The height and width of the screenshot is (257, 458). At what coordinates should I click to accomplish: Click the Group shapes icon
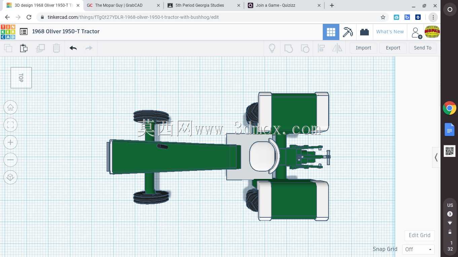pyautogui.click(x=289, y=48)
